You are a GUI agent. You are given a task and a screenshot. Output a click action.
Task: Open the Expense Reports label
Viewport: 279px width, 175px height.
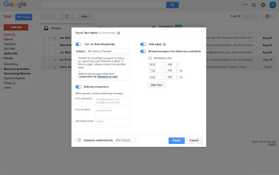tap(14, 78)
